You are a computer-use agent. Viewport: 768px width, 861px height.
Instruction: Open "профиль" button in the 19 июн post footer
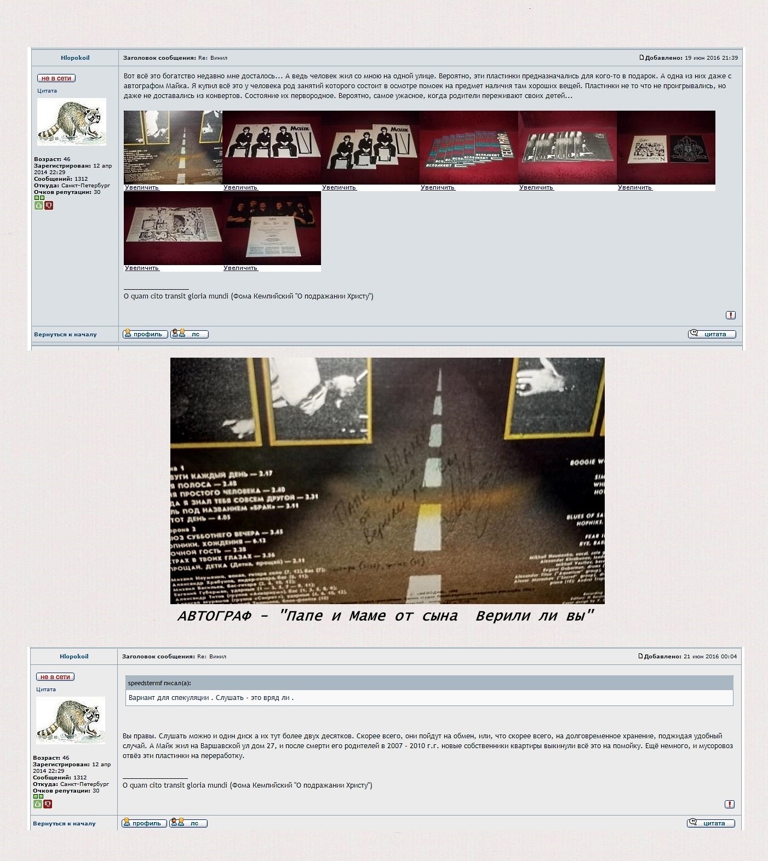145,334
